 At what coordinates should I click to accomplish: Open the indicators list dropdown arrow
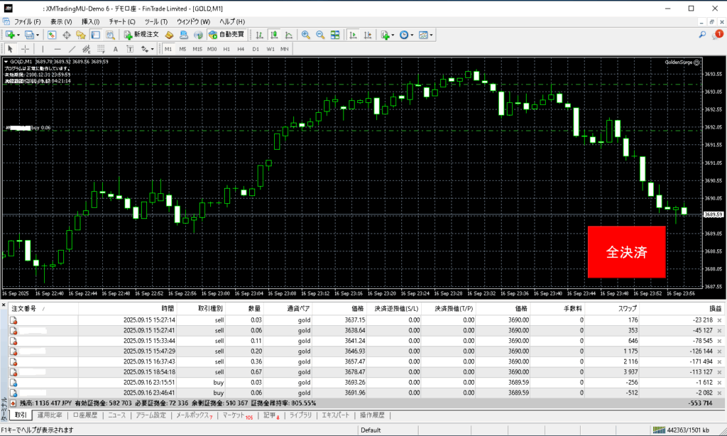coord(392,34)
